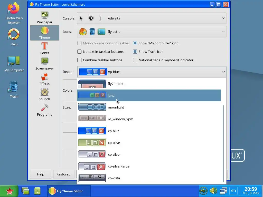Choose xp-vista decor from list
Image resolution: width=263 pixels, height=197 pixels.
pos(149,178)
